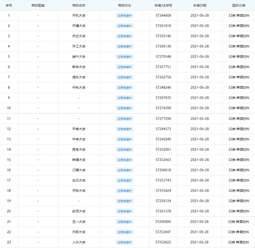Select registration number 57258124
This screenshot has height=248, width=255.
click(163, 201)
